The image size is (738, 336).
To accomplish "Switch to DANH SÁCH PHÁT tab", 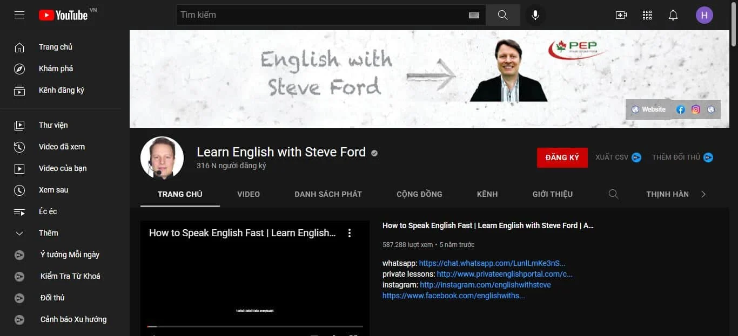I will pyautogui.click(x=328, y=194).
